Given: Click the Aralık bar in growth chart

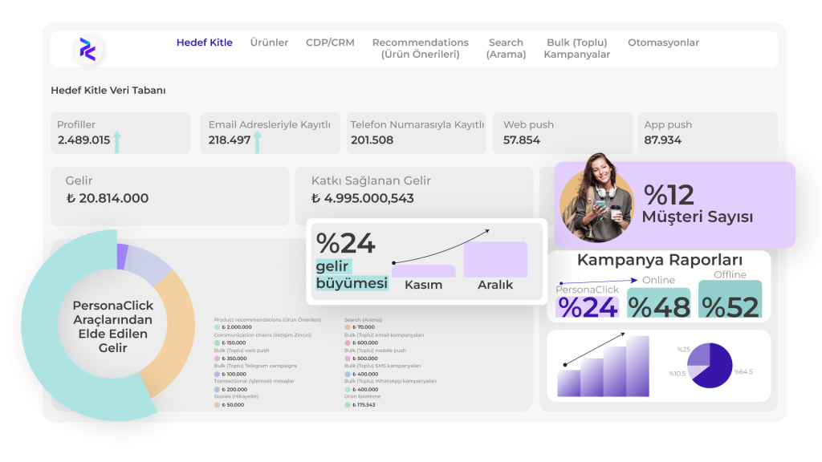Looking at the screenshot, I should point(495,260).
